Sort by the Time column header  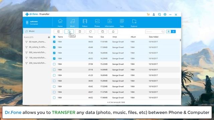pos(91,37)
